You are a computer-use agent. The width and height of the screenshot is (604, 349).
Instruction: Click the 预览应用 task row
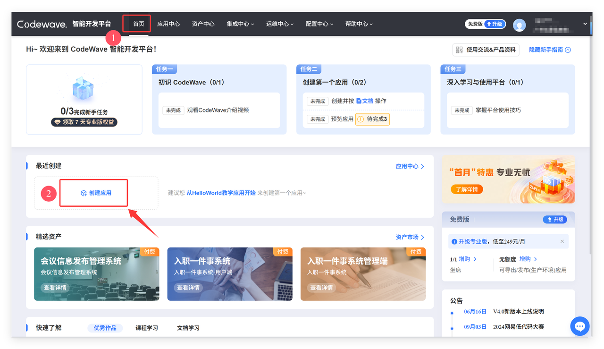pyautogui.click(x=363, y=119)
